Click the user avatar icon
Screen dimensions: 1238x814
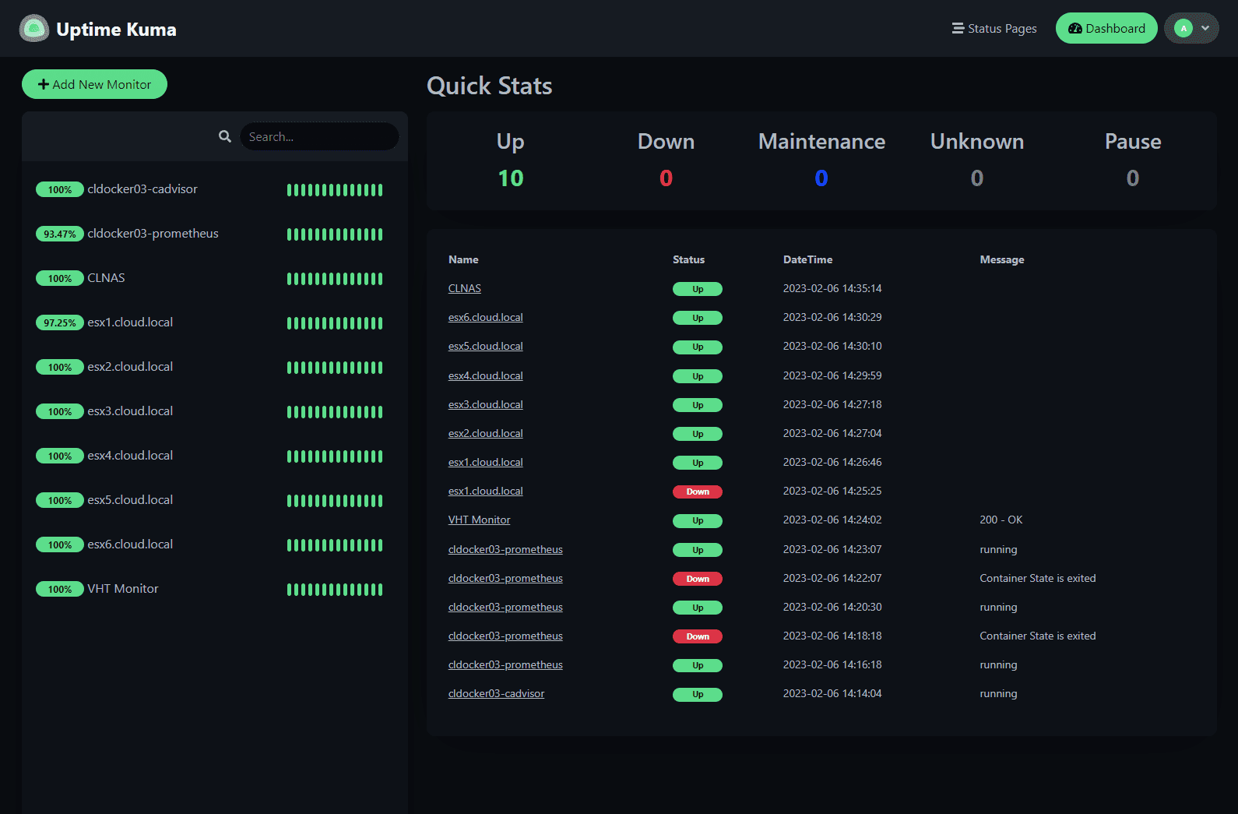(1183, 29)
